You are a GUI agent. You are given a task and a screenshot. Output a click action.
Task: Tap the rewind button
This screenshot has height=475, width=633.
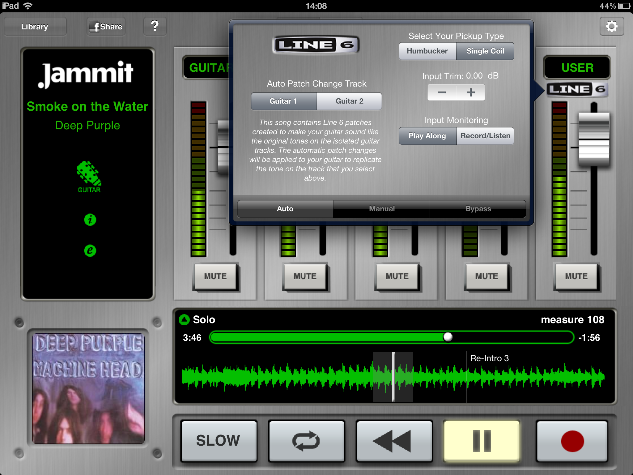pyautogui.click(x=394, y=441)
